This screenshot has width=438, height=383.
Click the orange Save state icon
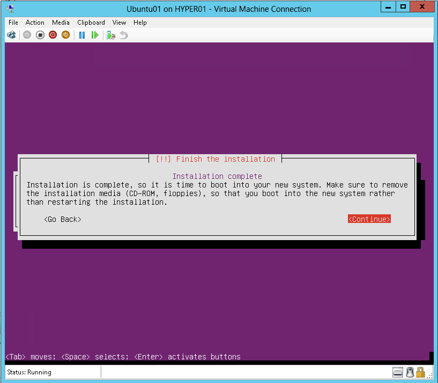tap(65, 35)
